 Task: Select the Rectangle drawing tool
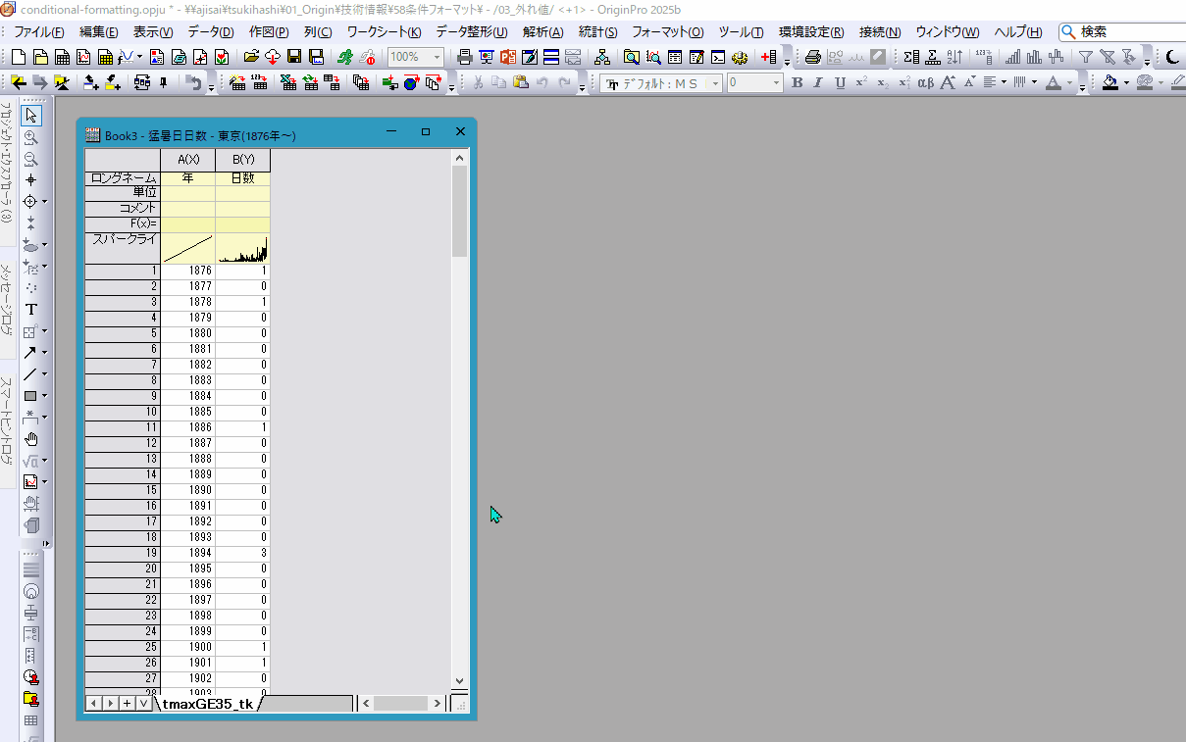(30, 395)
